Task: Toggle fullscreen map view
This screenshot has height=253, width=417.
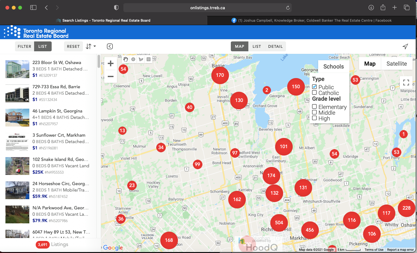Action: point(406,83)
